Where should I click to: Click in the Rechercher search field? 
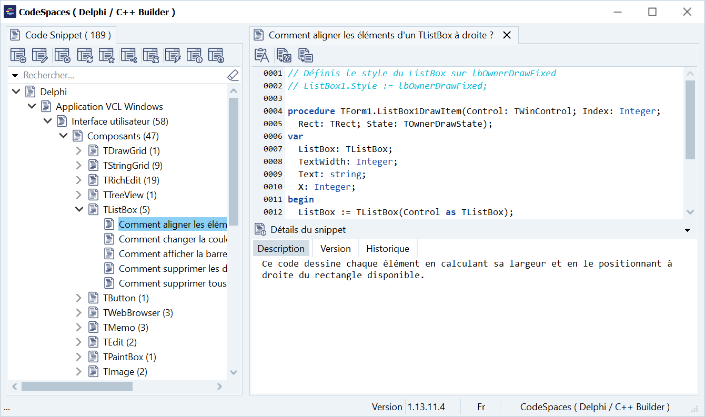(121, 76)
